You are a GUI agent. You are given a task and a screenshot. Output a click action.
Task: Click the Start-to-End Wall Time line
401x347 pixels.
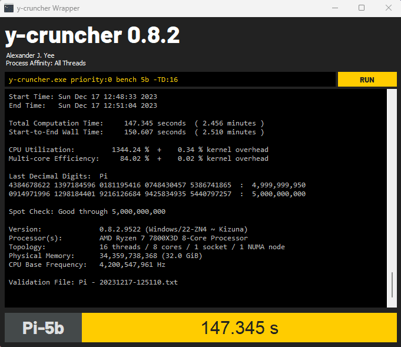click(136, 132)
